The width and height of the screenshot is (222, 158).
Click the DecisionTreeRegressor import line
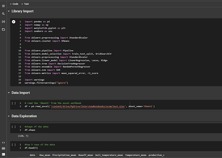[55, 64]
